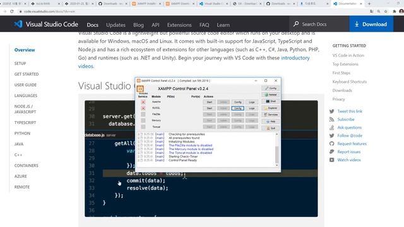Toggle FileZilla service checkbox
The width and height of the screenshot is (404, 227).
pyautogui.click(x=143, y=114)
